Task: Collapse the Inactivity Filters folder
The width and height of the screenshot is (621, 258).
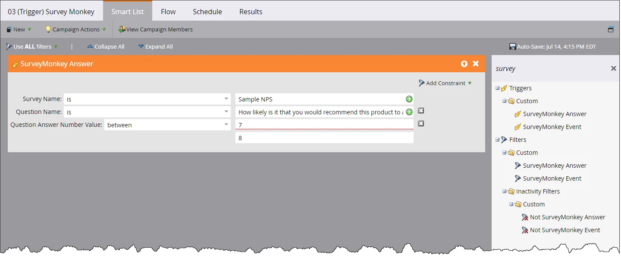Action: [504, 191]
